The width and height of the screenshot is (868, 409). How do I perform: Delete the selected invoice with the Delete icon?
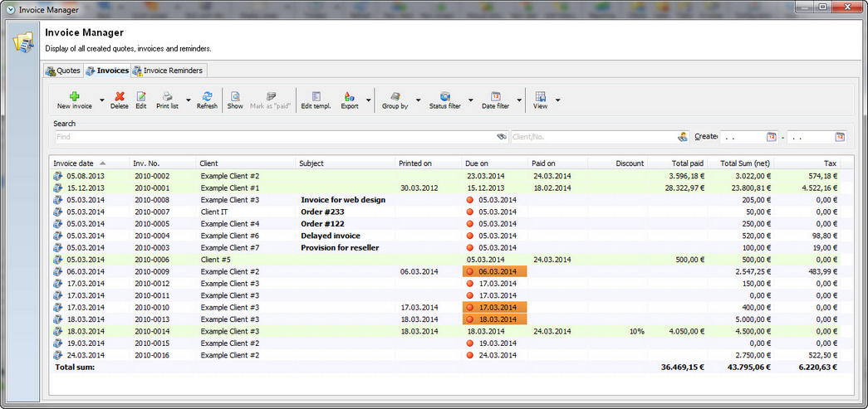120,96
